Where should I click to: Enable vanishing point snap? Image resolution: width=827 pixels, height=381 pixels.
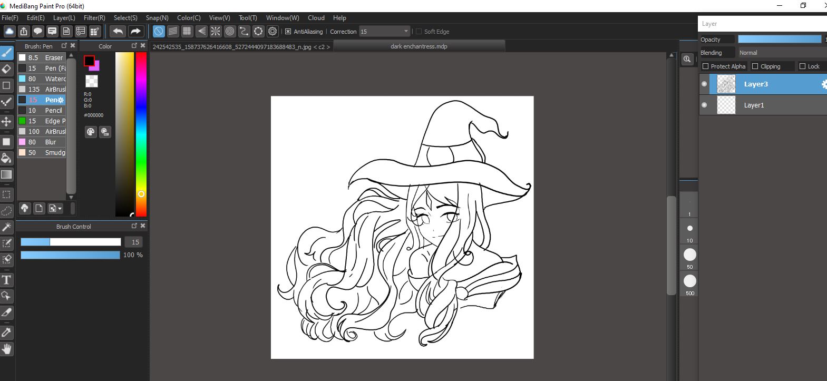click(201, 31)
